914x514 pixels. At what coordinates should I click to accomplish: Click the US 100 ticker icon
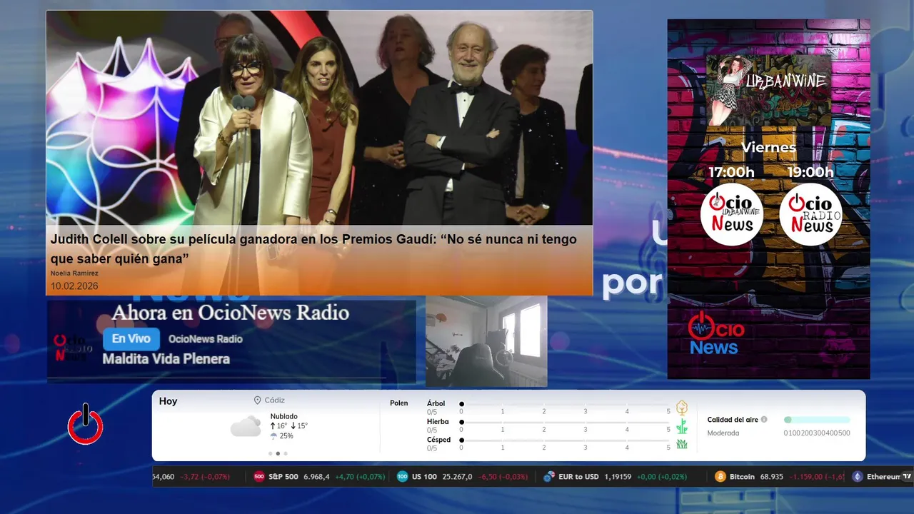coord(403,477)
